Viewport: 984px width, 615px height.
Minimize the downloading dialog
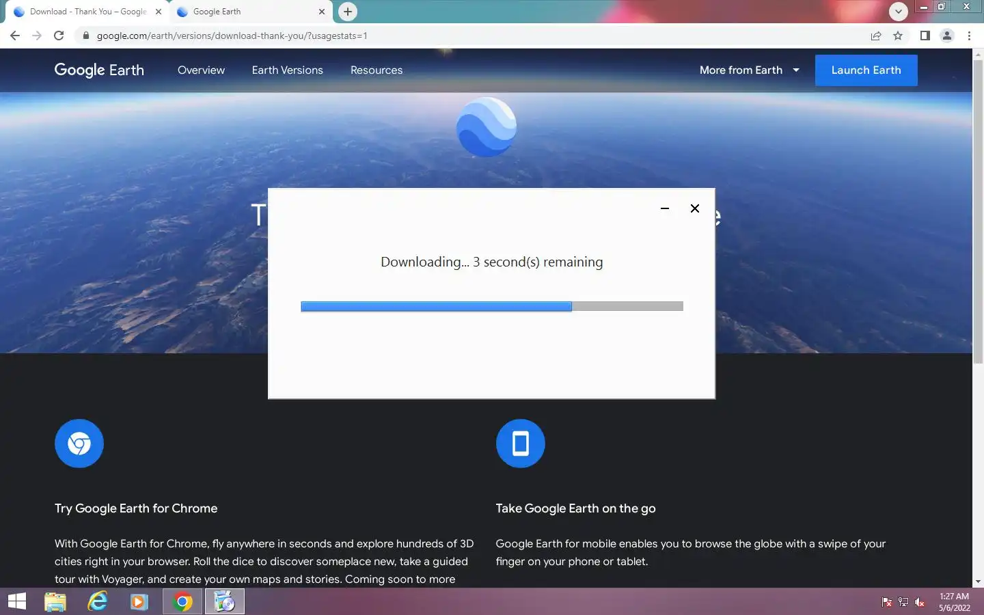(x=665, y=208)
